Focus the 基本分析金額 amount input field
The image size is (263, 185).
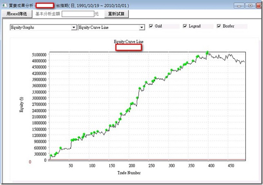point(78,14)
